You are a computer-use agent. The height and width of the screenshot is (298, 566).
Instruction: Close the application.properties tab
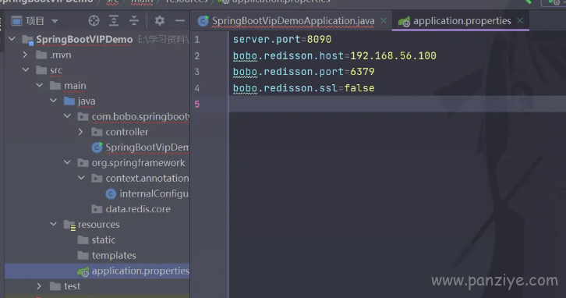[520, 20]
